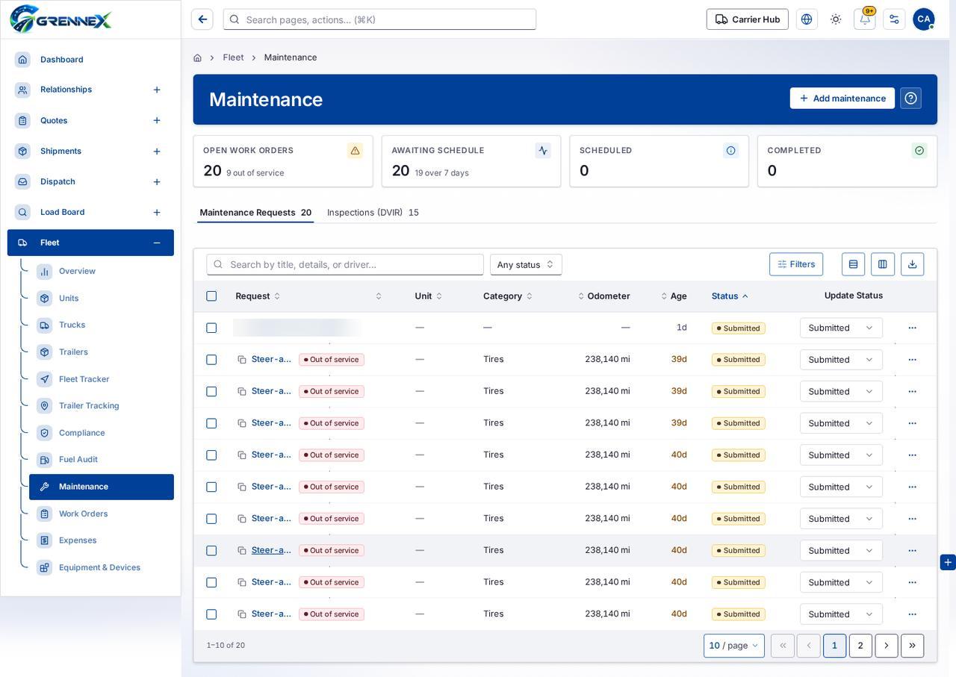Open the Carrier Hub button
Viewport: 956px width, 677px height.
[748, 19]
